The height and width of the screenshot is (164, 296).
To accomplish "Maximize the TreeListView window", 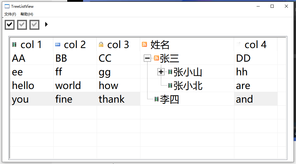I will 272,6.
